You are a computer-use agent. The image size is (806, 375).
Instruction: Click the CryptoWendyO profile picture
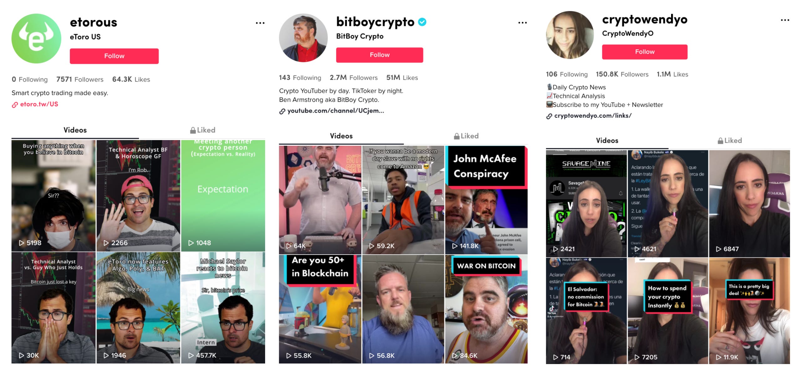click(x=570, y=35)
